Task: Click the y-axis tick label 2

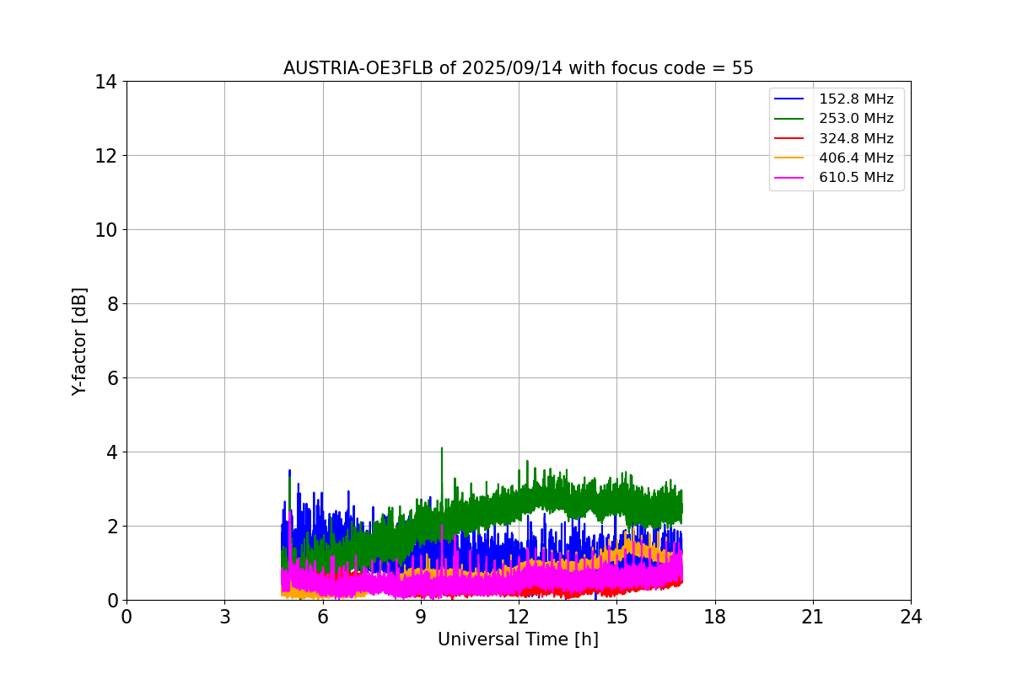Action: click(x=112, y=527)
